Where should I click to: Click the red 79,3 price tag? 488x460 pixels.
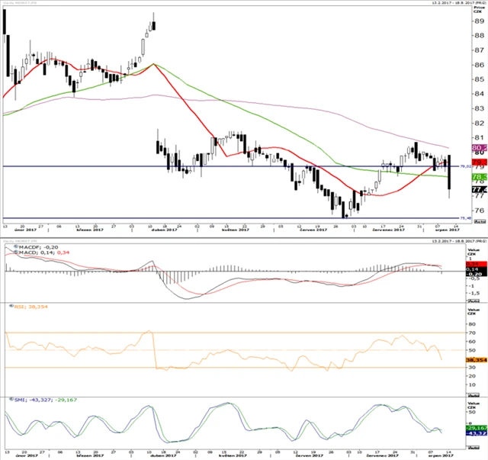click(480, 162)
